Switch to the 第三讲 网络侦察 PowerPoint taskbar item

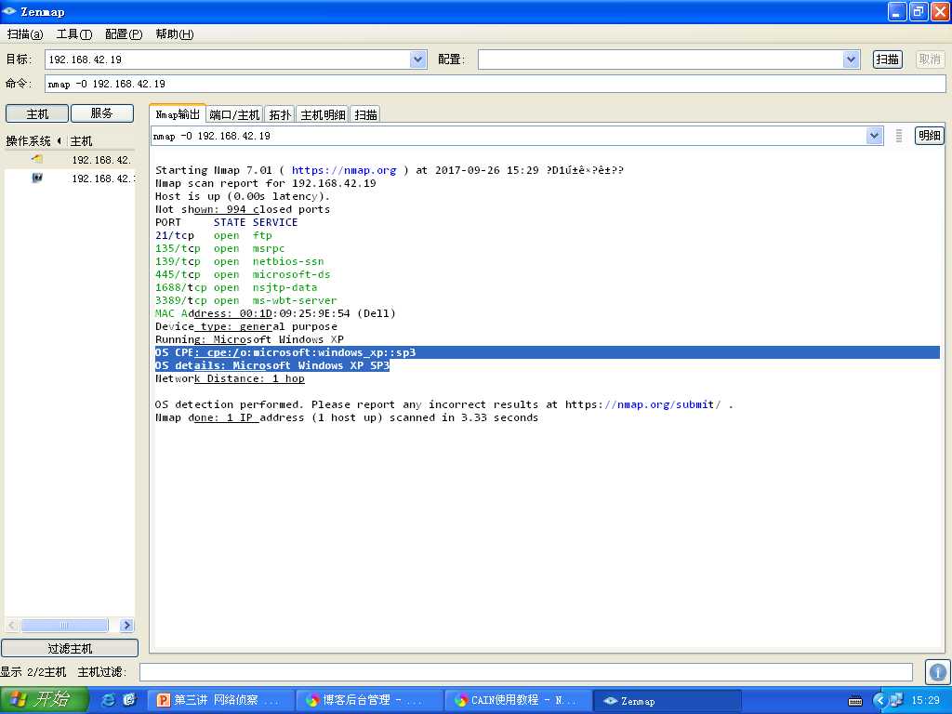click(x=219, y=700)
